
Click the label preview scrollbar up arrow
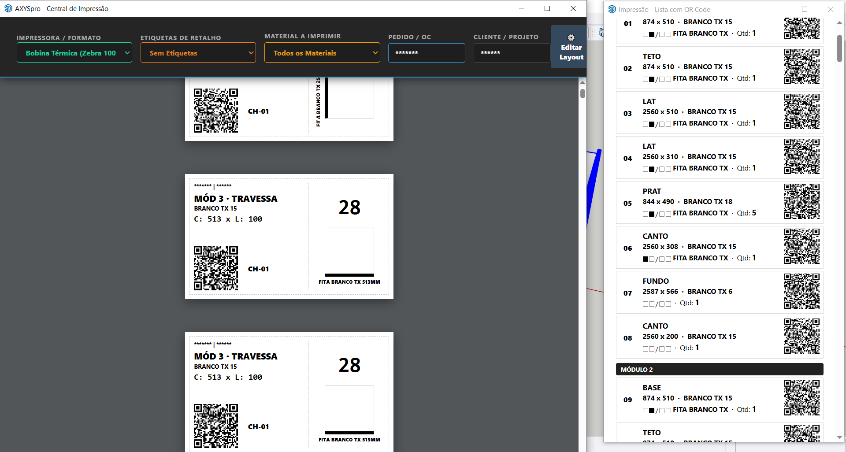583,82
